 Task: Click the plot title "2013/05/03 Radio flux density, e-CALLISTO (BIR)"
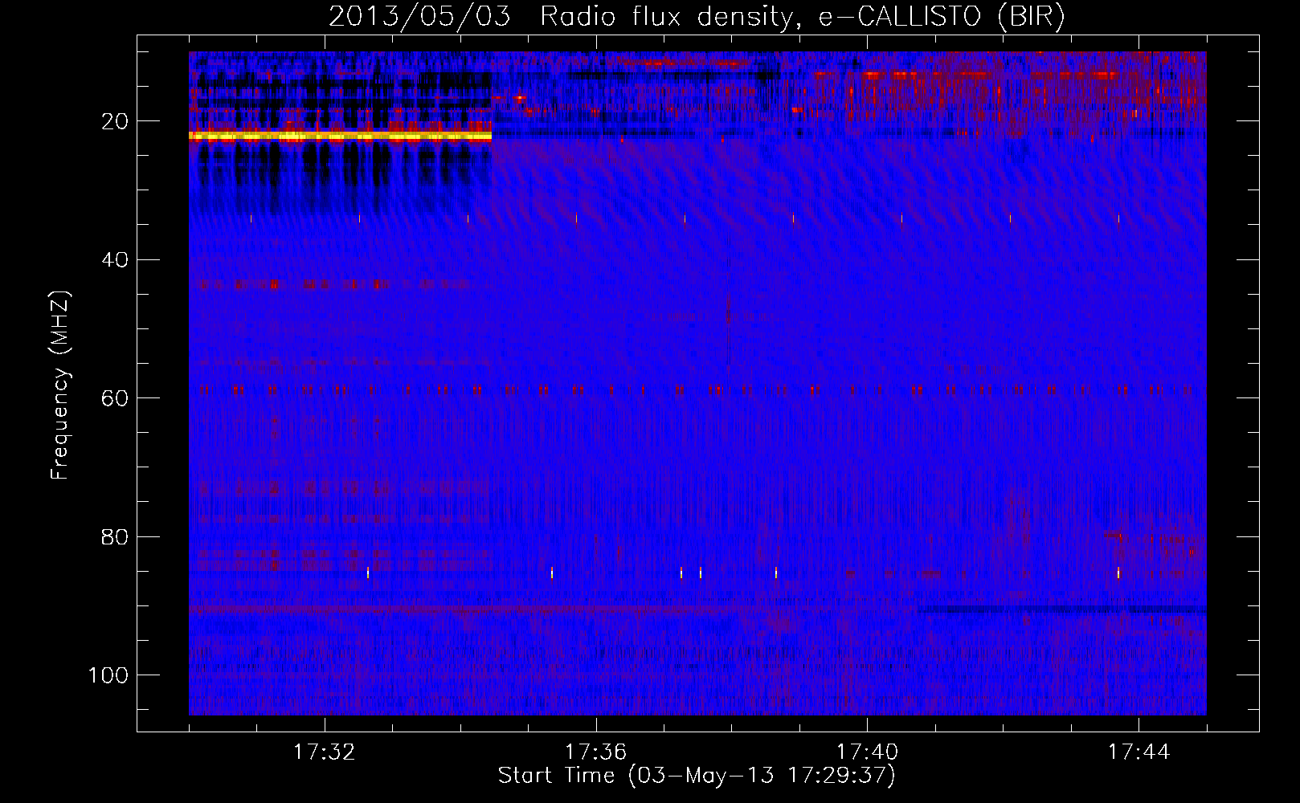[x=697, y=16]
